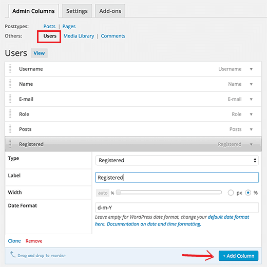Expand the E-mail column options arrow

coord(251,99)
